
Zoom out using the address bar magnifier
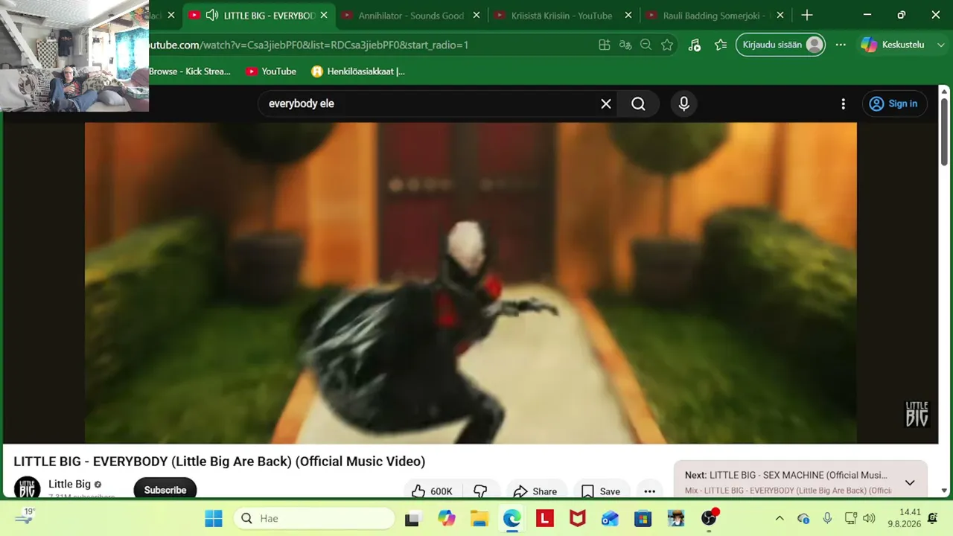point(646,45)
